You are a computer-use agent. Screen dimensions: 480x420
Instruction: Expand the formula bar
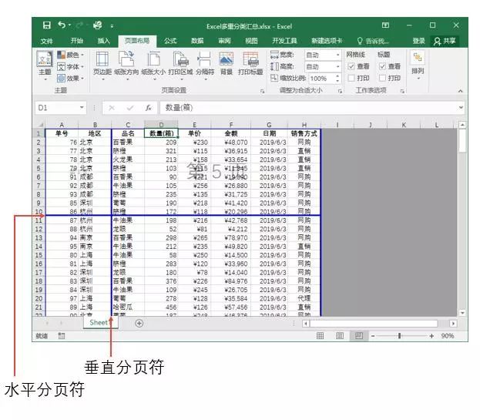click(461, 107)
